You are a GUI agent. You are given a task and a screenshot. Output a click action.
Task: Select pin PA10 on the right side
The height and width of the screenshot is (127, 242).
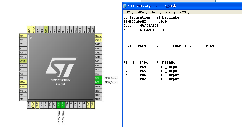click(99, 57)
